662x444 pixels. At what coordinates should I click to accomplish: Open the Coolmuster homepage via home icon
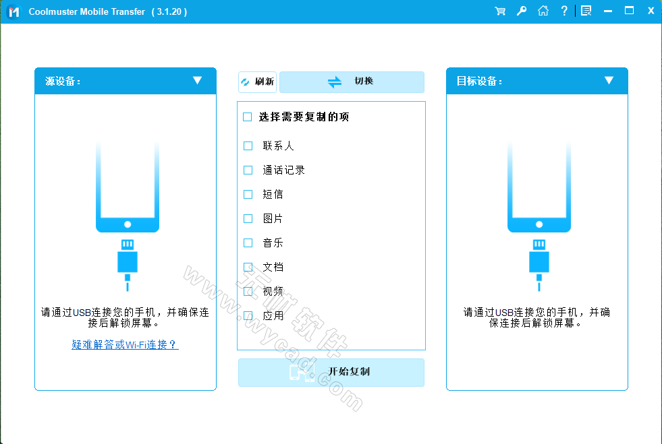(543, 11)
